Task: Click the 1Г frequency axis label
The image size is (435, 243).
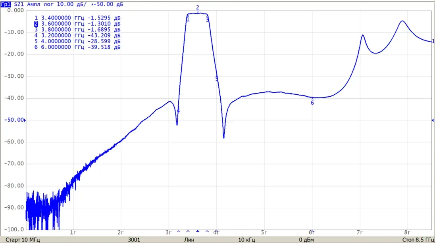Action: pyautogui.click(x=73, y=233)
